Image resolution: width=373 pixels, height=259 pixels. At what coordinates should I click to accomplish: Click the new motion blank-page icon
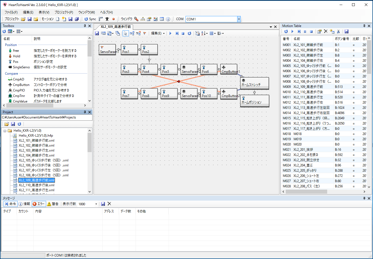[57, 19]
